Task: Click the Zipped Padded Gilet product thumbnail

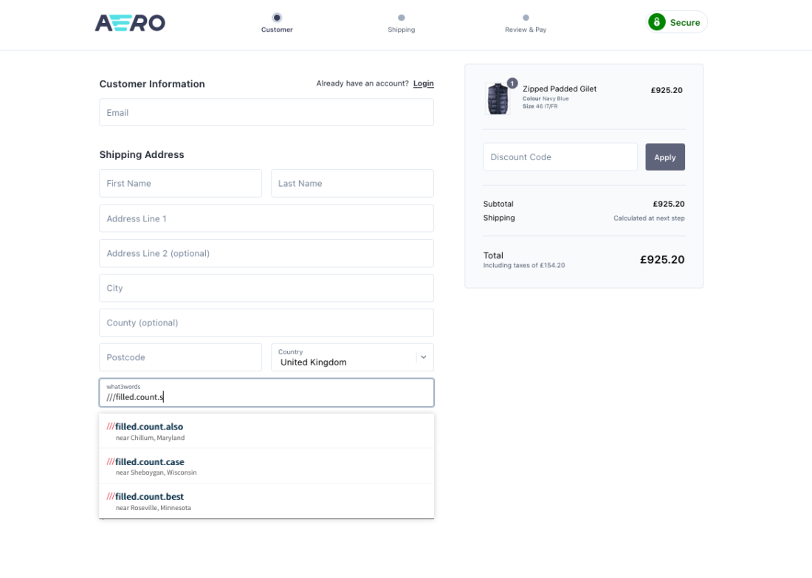Action: point(498,98)
